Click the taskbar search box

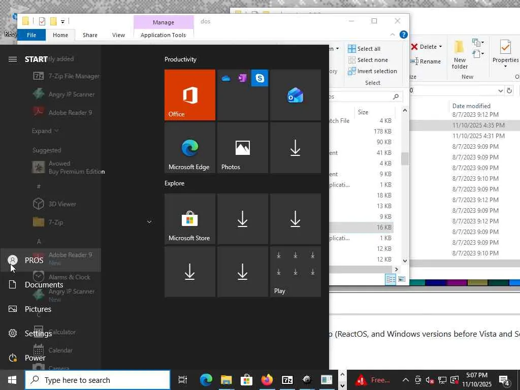coord(97,380)
